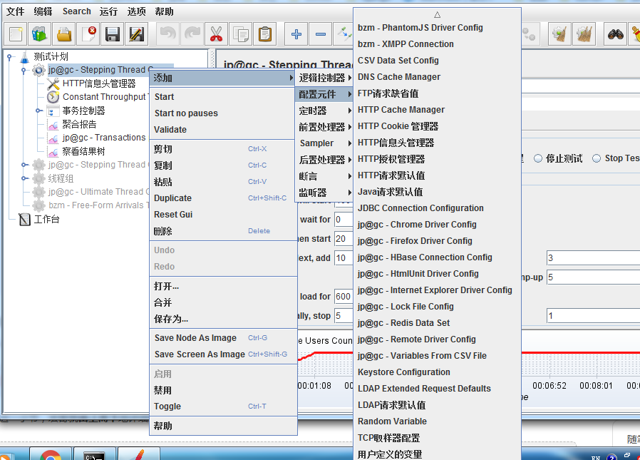Open the 运行 menu in menu bar

[108, 11]
